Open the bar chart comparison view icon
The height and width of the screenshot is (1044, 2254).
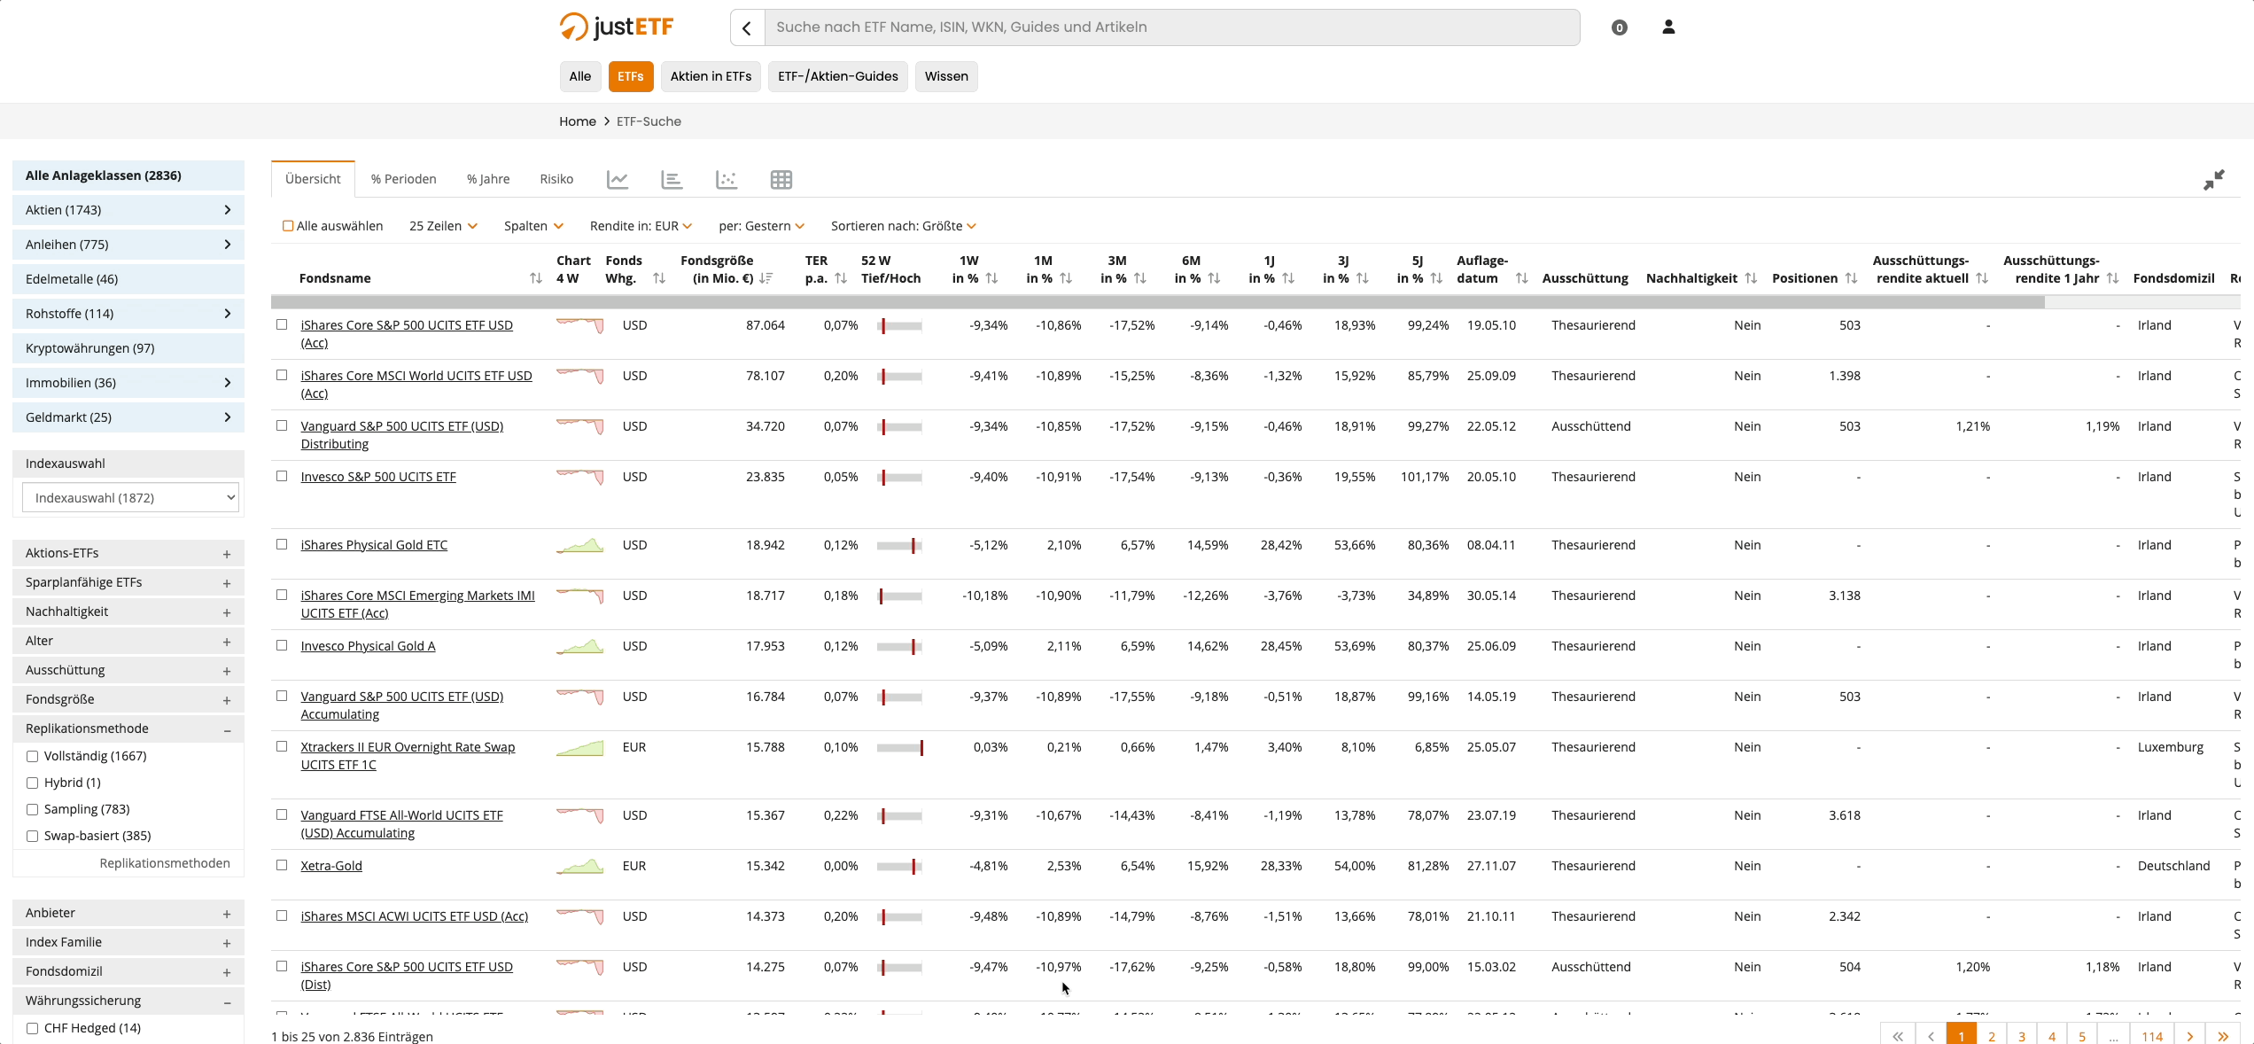pos(672,180)
